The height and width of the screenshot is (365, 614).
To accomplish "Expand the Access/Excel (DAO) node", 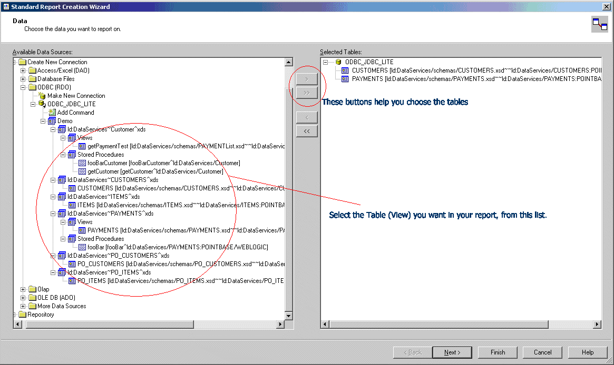I will (x=23, y=70).
